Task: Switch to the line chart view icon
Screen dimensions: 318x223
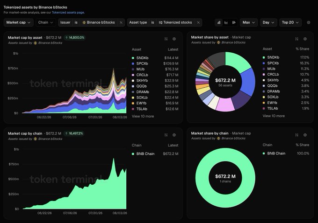Action: coord(226,22)
